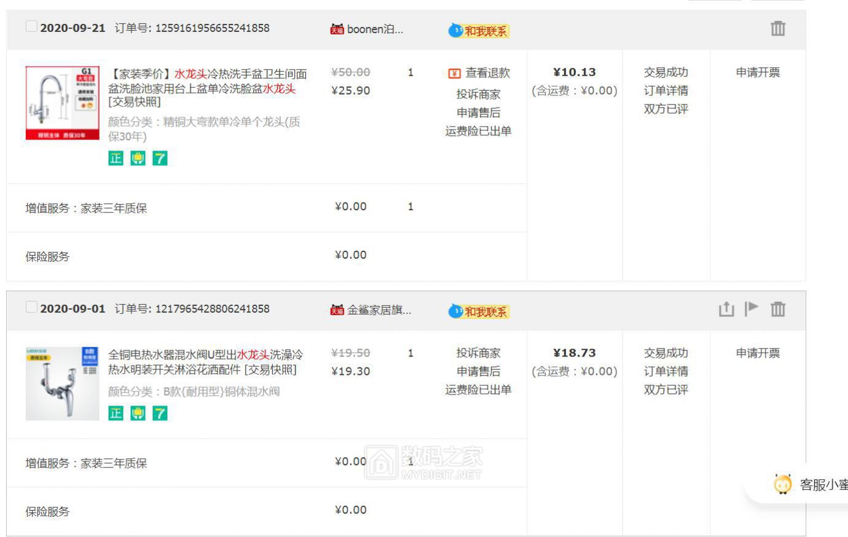
Task: Open the boonen Tmall store link
Action: coord(374,29)
